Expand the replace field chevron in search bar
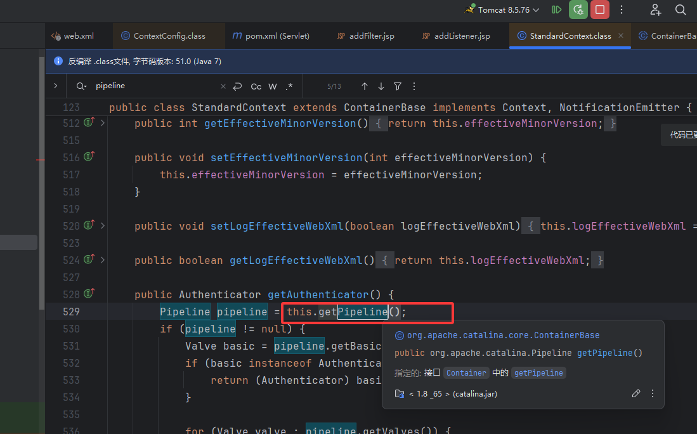This screenshot has width=697, height=434. coord(55,86)
